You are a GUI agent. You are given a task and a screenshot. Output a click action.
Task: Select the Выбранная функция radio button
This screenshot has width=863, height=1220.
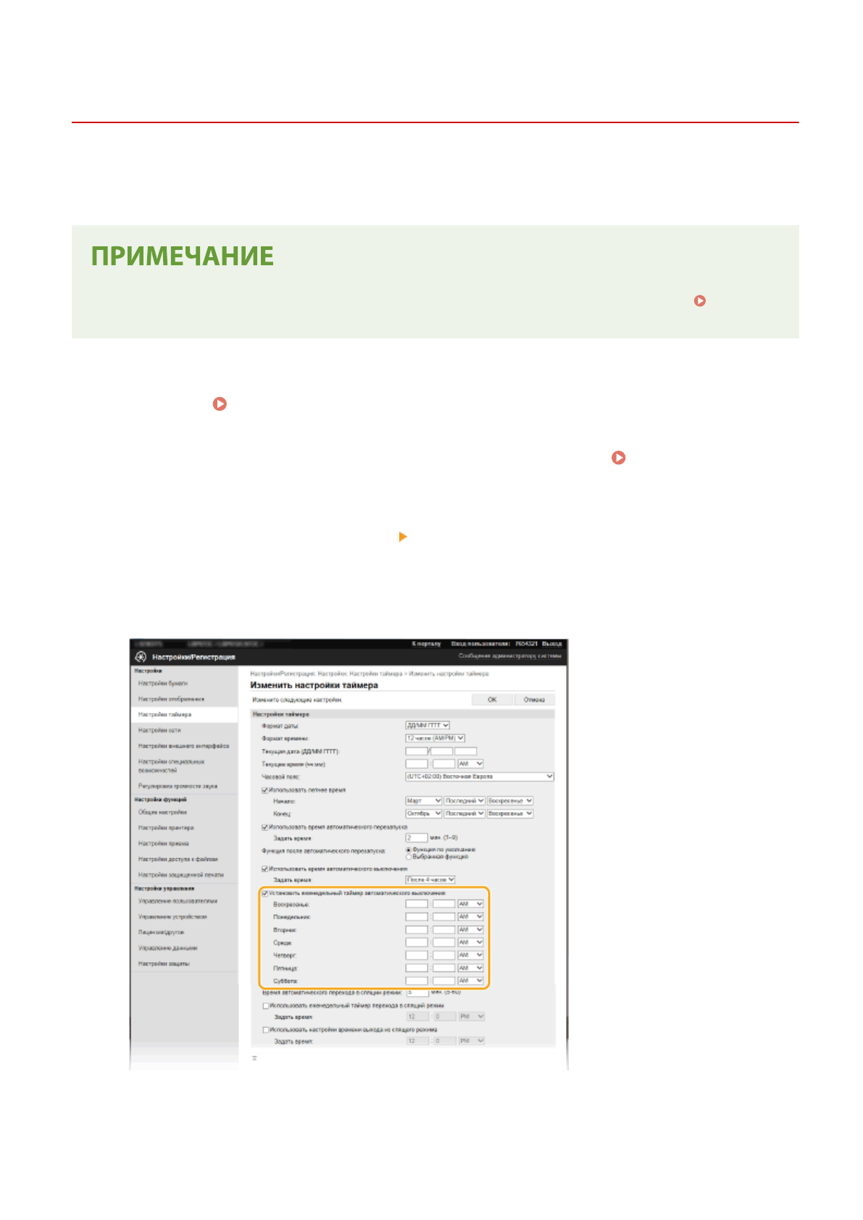[409, 856]
